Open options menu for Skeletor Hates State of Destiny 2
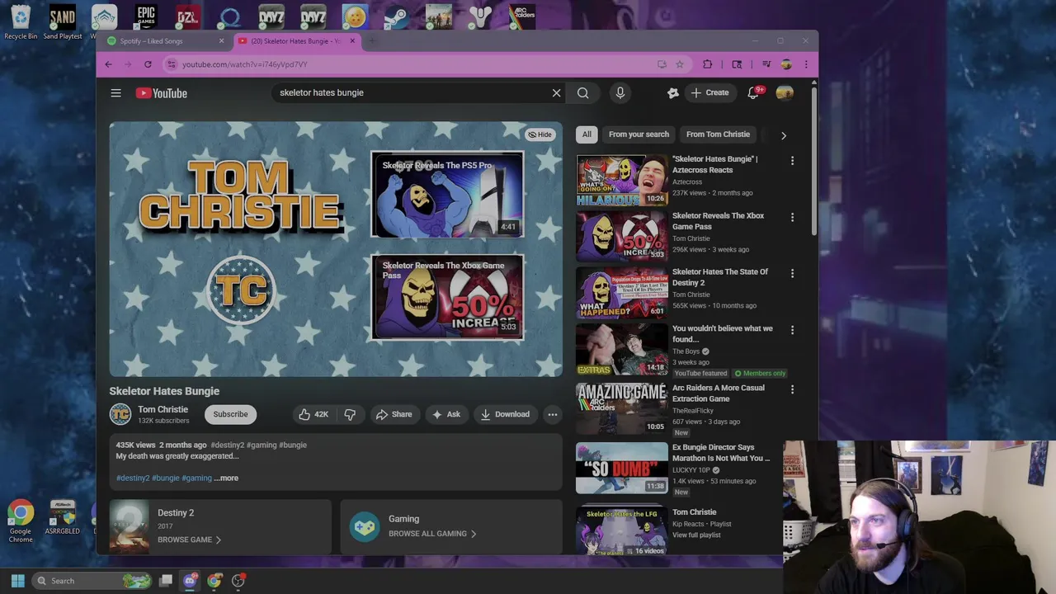The height and width of the screenshot is (594, 1056). coord(792,273)
